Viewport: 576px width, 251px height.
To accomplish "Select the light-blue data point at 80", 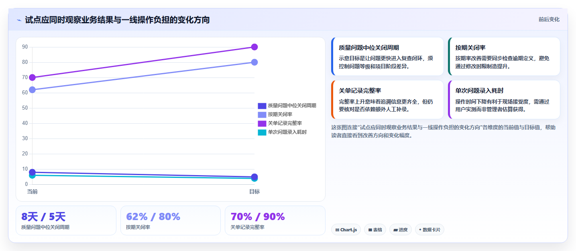I will [x=254, y=62].
